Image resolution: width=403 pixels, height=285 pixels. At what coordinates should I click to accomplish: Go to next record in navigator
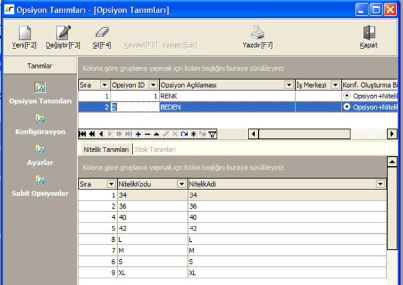(111, 134)
